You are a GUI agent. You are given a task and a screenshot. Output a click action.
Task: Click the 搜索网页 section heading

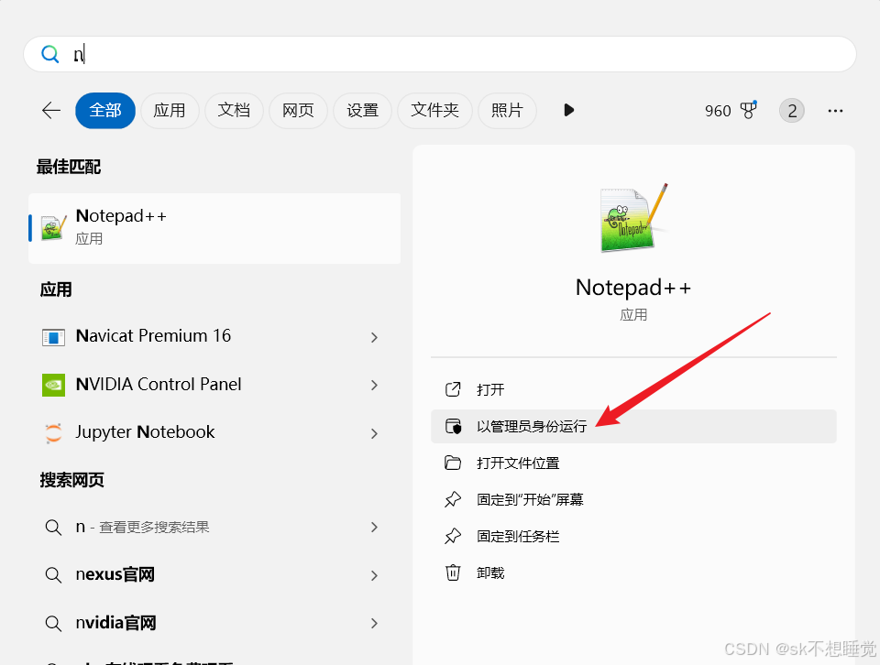tap(71, 480)
